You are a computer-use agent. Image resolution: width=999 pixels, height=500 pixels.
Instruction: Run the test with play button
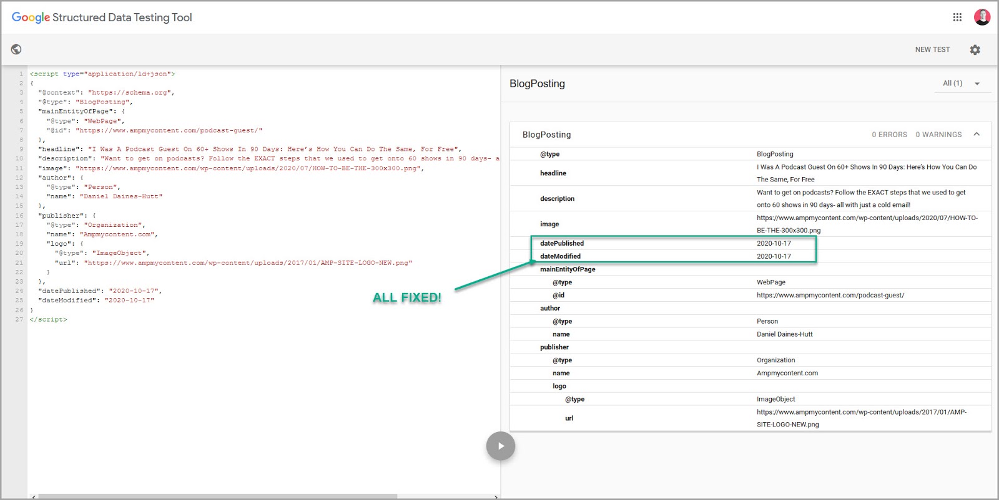(x=500, y=446)
